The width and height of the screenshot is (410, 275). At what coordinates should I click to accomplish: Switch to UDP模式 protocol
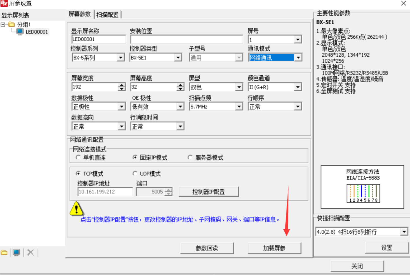pyautogui.click(x=135, y=173)
